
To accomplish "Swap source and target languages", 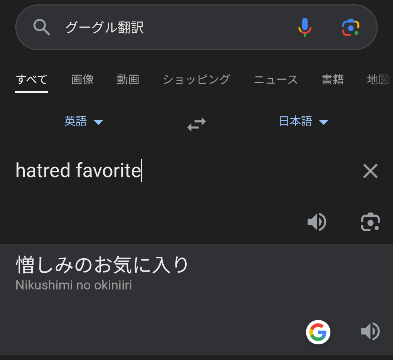I will [x=196, y=124].
